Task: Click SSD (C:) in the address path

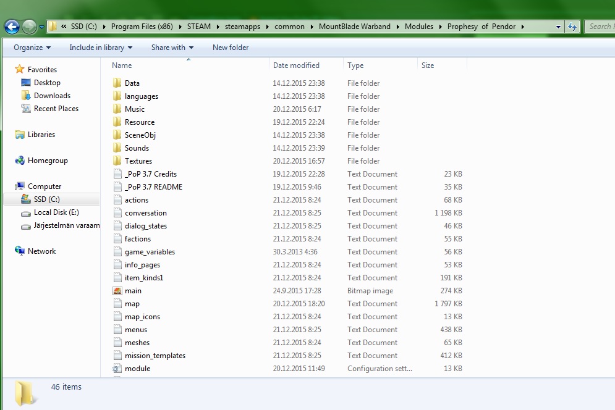Action: point(83,27)
